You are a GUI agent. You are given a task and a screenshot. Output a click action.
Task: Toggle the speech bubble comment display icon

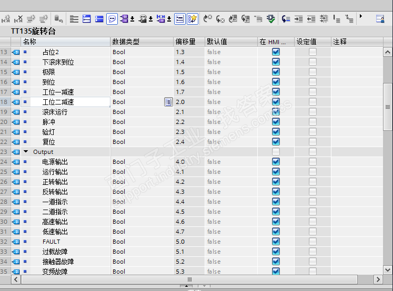click(112, 19)
